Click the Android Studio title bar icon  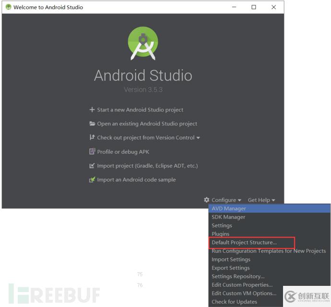[8, 7]
